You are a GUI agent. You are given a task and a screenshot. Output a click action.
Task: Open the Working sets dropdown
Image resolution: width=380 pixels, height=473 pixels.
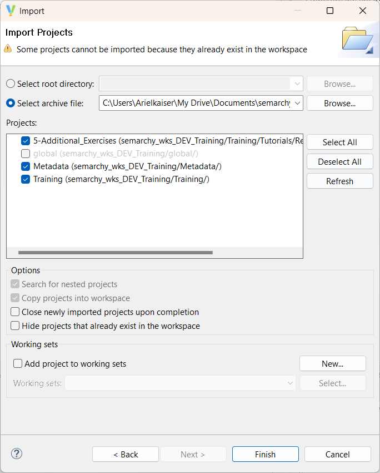tap(289, 383)
